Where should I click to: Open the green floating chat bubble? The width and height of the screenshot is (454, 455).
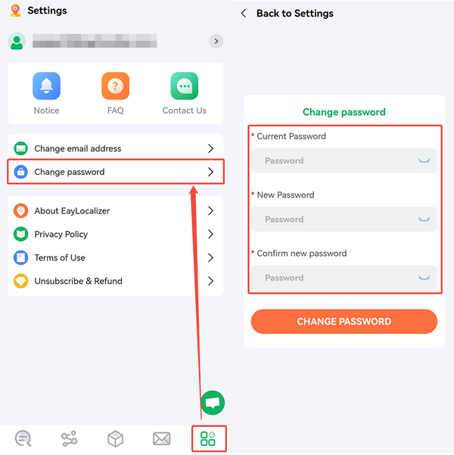[x=213, y=403]
